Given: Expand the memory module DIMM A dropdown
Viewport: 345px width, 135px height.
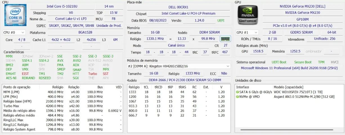Looking at the screenshot, I should coord(179,66).
